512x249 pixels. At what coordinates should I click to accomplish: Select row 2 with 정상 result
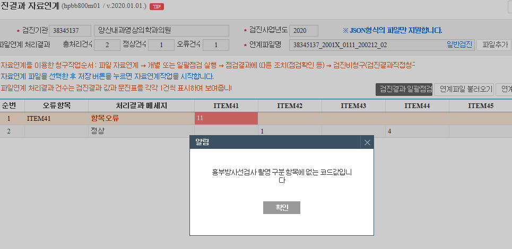256,131
